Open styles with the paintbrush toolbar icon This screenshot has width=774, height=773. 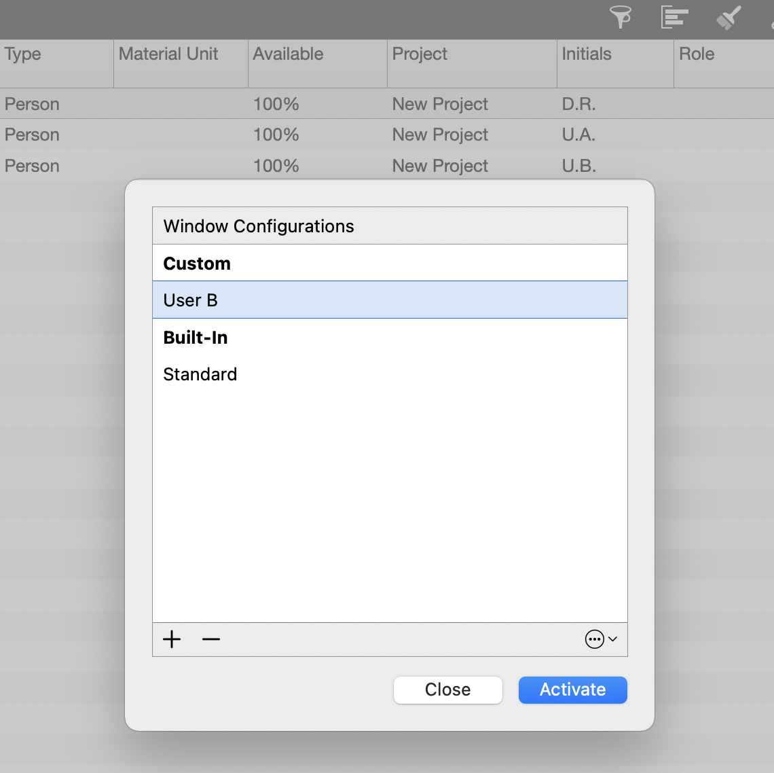pyautogui.click(x=728, y=18)
